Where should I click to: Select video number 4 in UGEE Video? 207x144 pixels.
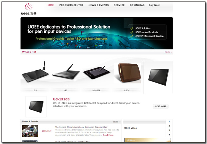tap(169, 135)
